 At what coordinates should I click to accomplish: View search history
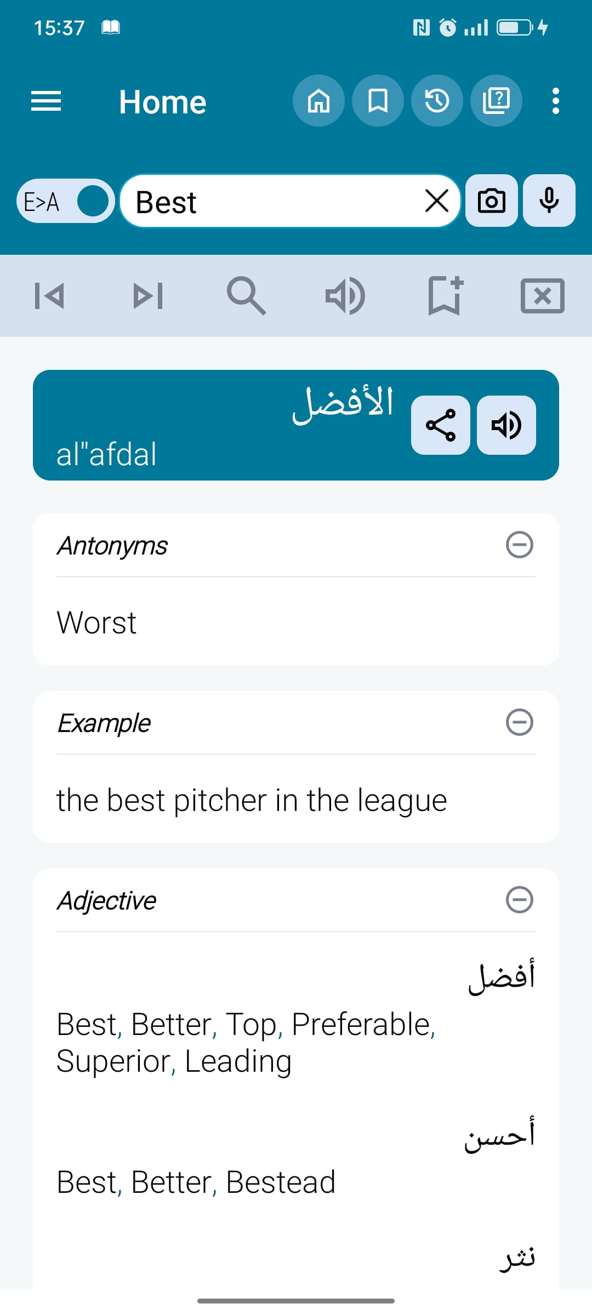[x=437, y=101]
